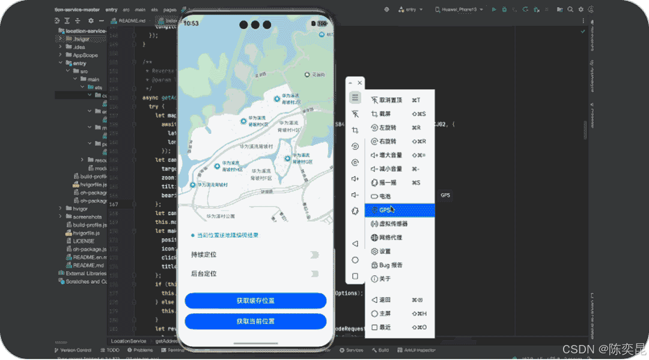Image resolution: width=649 pixels, height=360 pixels.
Task: Click LocationService in the editor breadcrumb
Action: coord(129,341)
